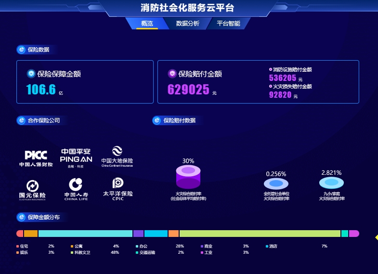
Task: Click the PICC 中国人保财险 logo
Action: click(36, 158)
